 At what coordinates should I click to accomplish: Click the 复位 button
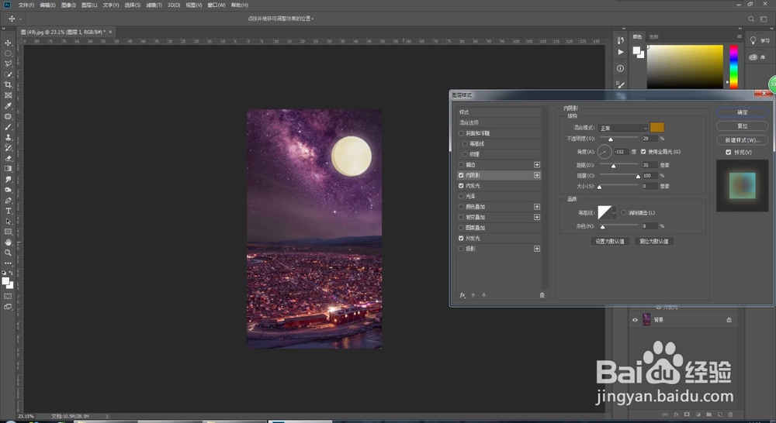coord(743,126)
